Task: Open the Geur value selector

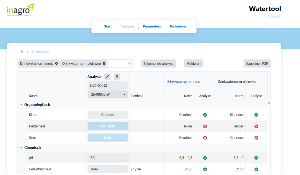Action: pyautogui.click(x=108, y=137)
